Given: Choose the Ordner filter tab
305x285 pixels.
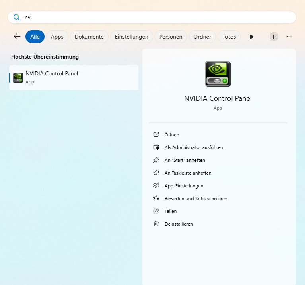Looking at the screenshot, I should pyautogui.click(x=202, y=37).
